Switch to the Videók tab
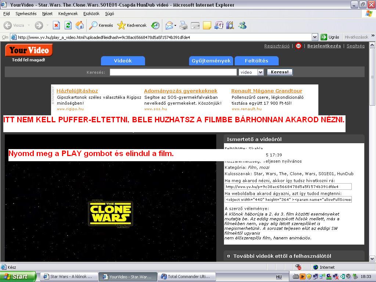 (x=123, y=61)
